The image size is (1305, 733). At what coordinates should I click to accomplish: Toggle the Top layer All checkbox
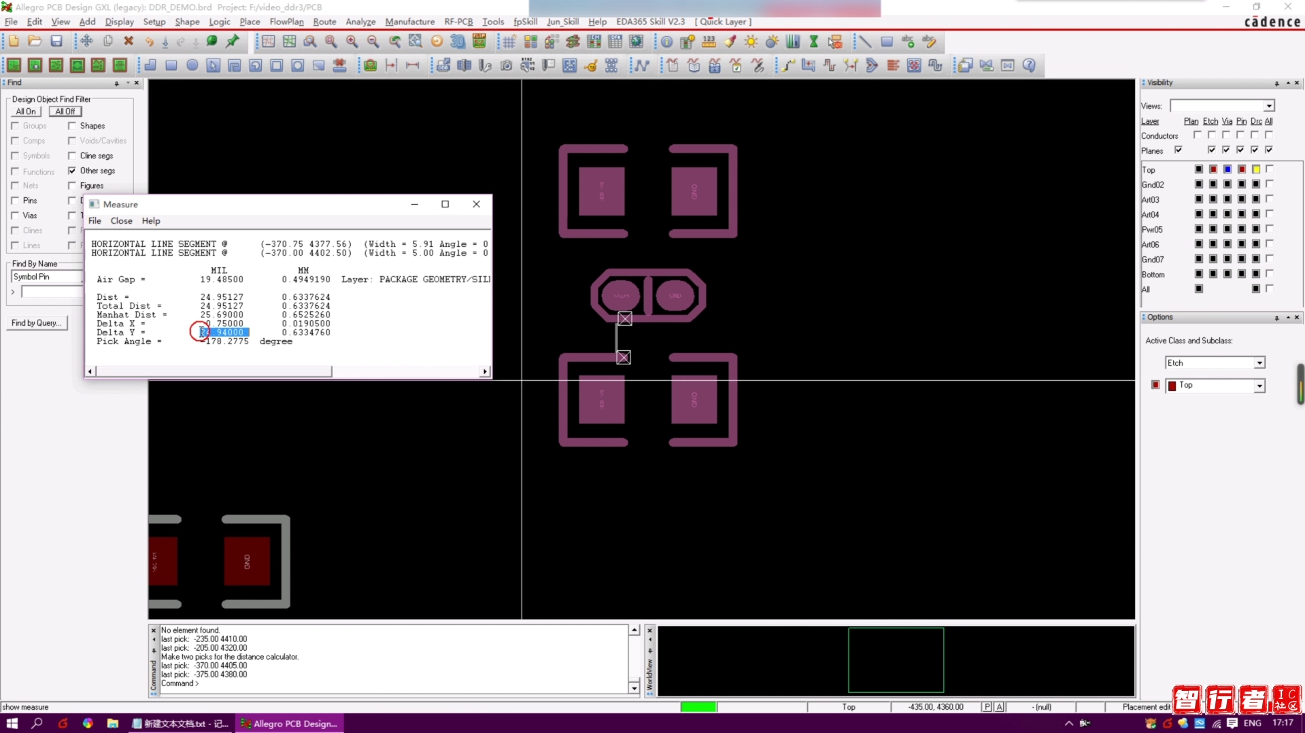[1270, 169]
